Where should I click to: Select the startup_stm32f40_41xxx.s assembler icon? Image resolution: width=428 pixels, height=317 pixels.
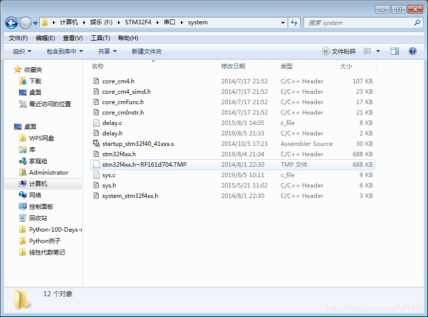96,143
